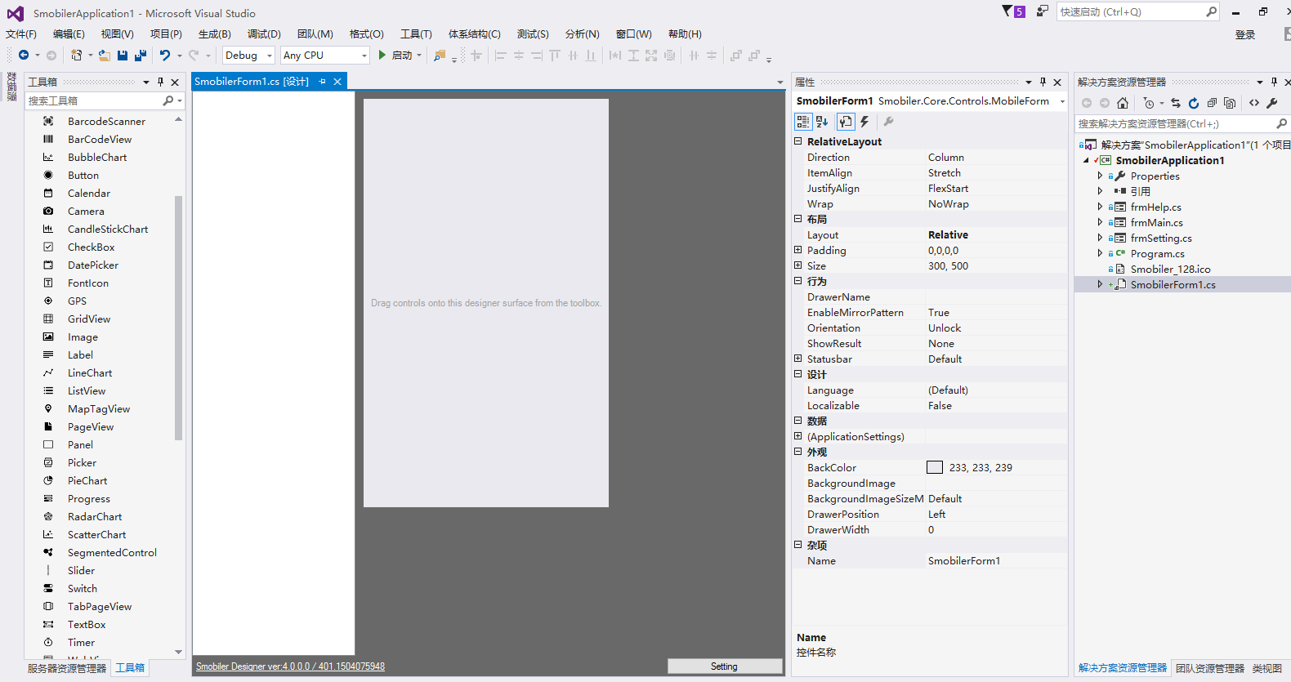
Task: Open the 调试(D) menu
Action: coord(264,34)
